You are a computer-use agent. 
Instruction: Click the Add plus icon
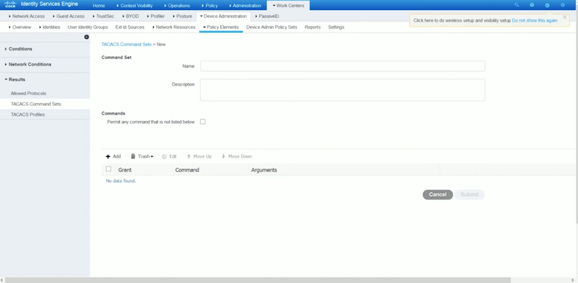click(x=108, y=156)
